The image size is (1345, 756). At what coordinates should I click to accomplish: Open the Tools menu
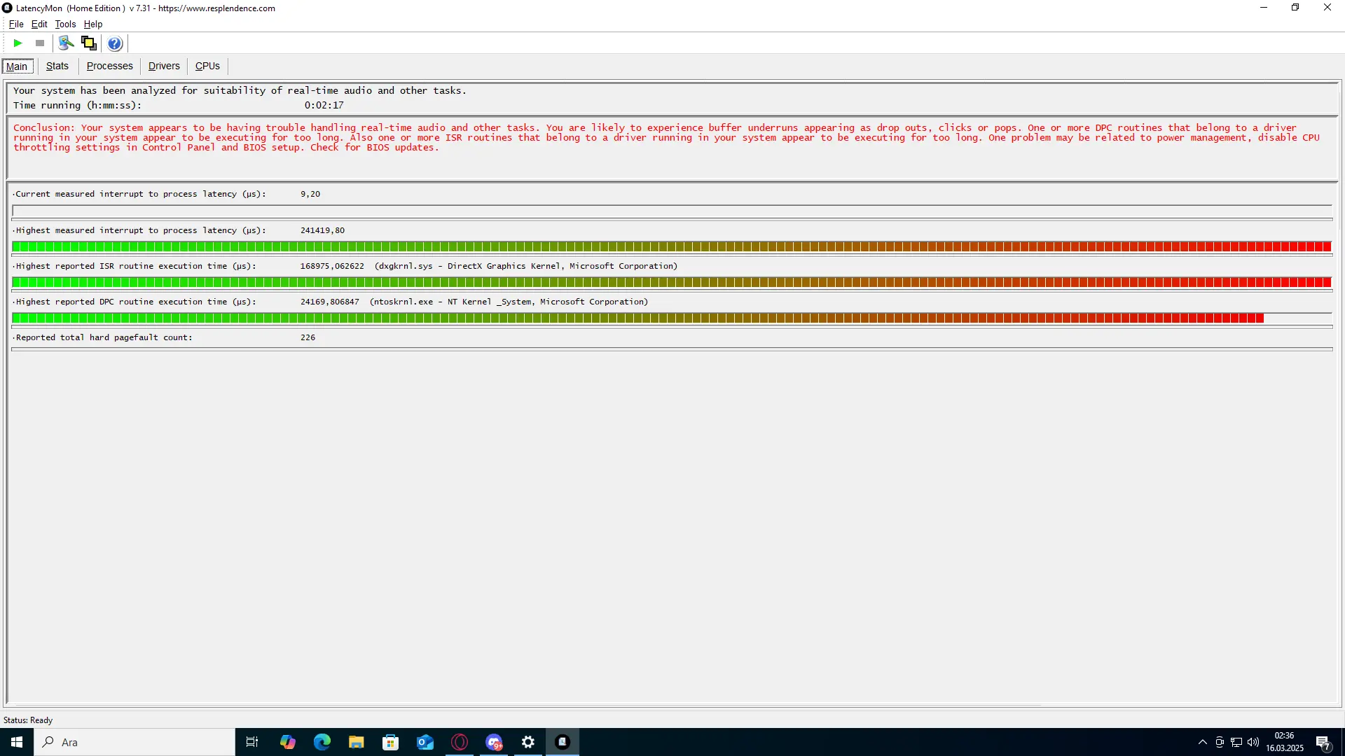coord(65,24)
